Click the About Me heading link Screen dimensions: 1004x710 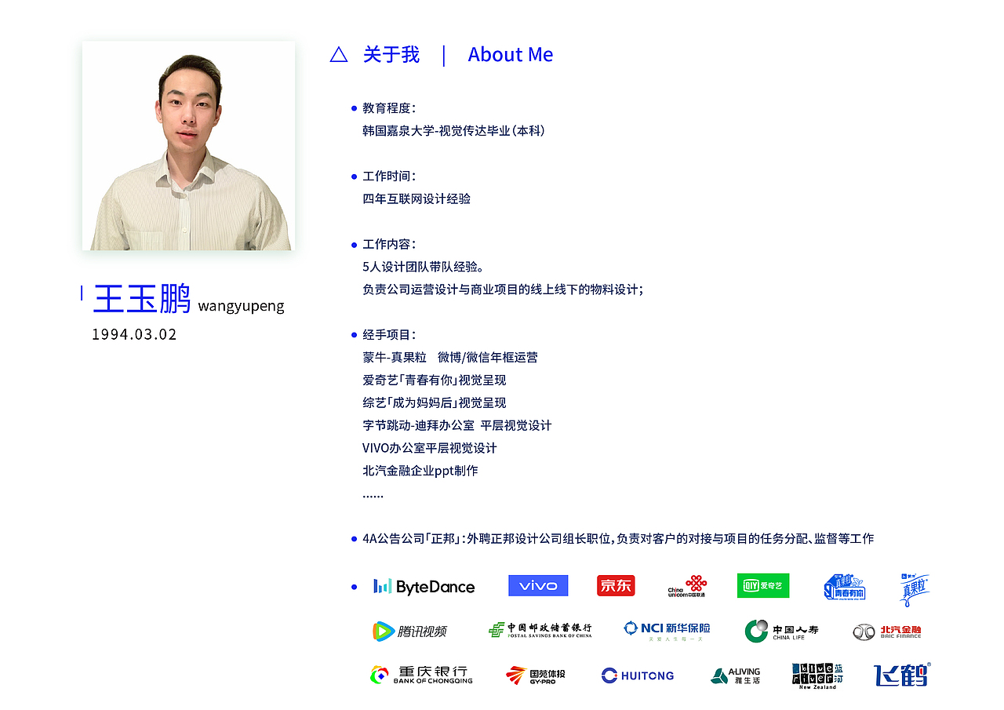[510, 54]
